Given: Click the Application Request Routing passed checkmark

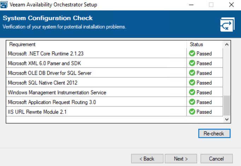Looking at the screenshot, I should point(192,102).
